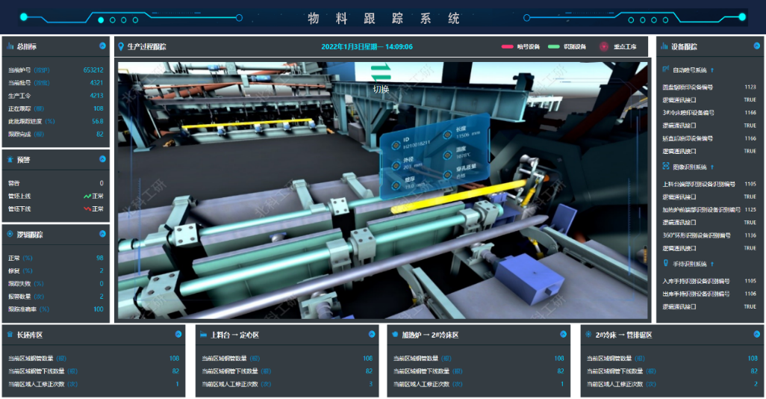
Task: Toggle the 喷号设备 legend item
Action: (x=520, y=46)
